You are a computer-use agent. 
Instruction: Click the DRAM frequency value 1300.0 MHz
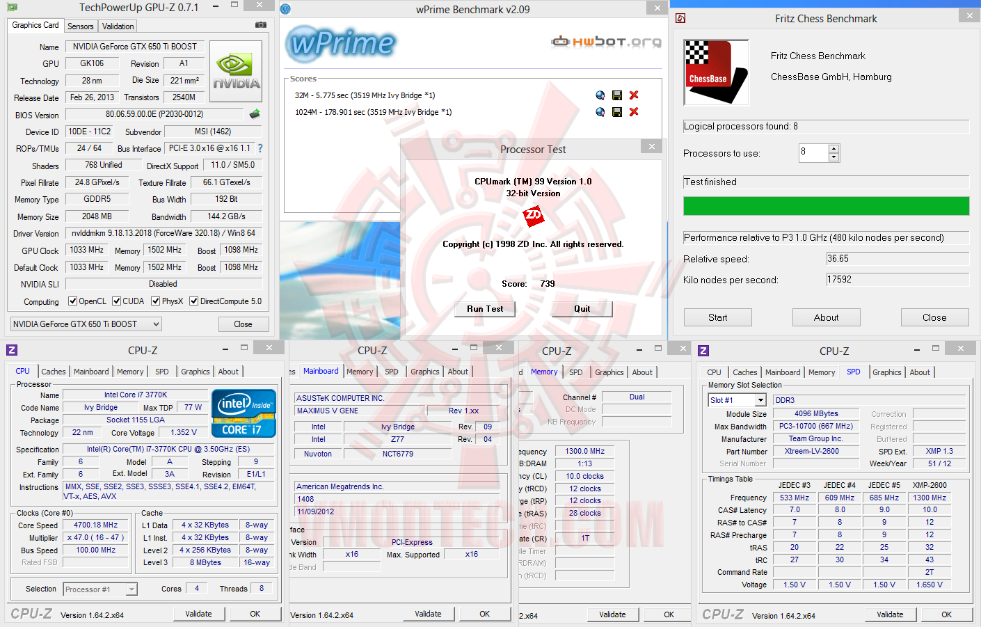tap(585, 451)
